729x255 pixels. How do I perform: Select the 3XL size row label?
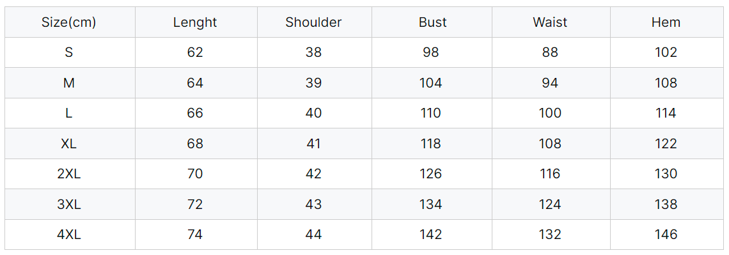pyautogui.click(x=69, y=205)
